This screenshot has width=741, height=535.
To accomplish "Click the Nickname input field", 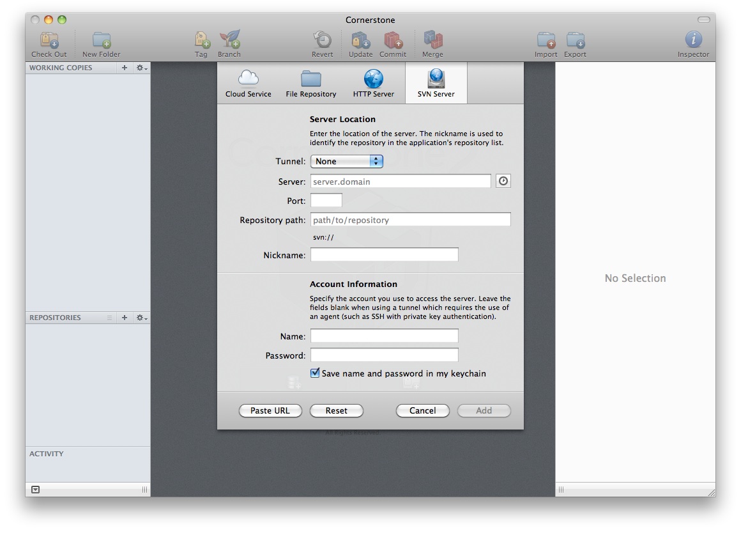I will [384, 255].
